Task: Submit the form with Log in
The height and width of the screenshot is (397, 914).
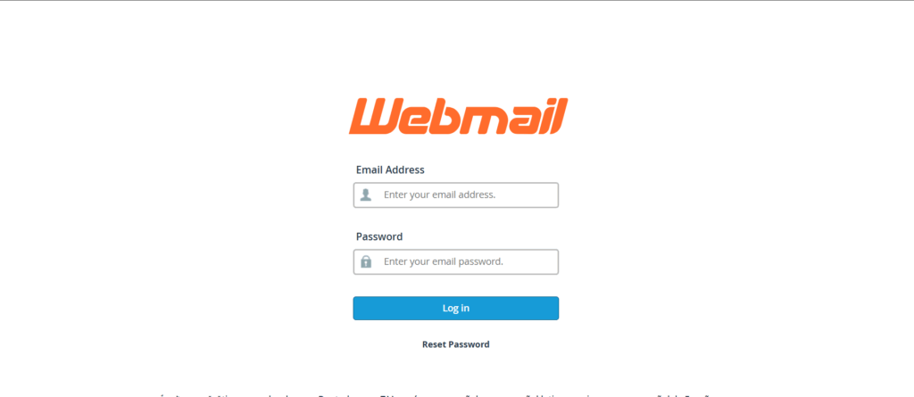Action: click(x=456, y=309)
